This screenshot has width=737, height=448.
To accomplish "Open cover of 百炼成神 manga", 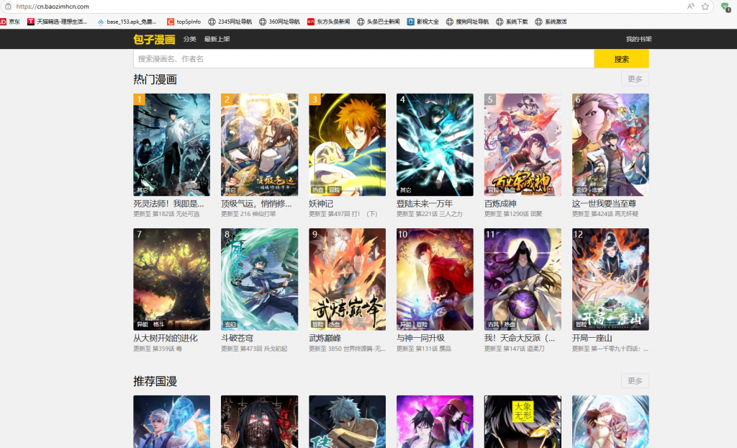I will tap(523, 145).
